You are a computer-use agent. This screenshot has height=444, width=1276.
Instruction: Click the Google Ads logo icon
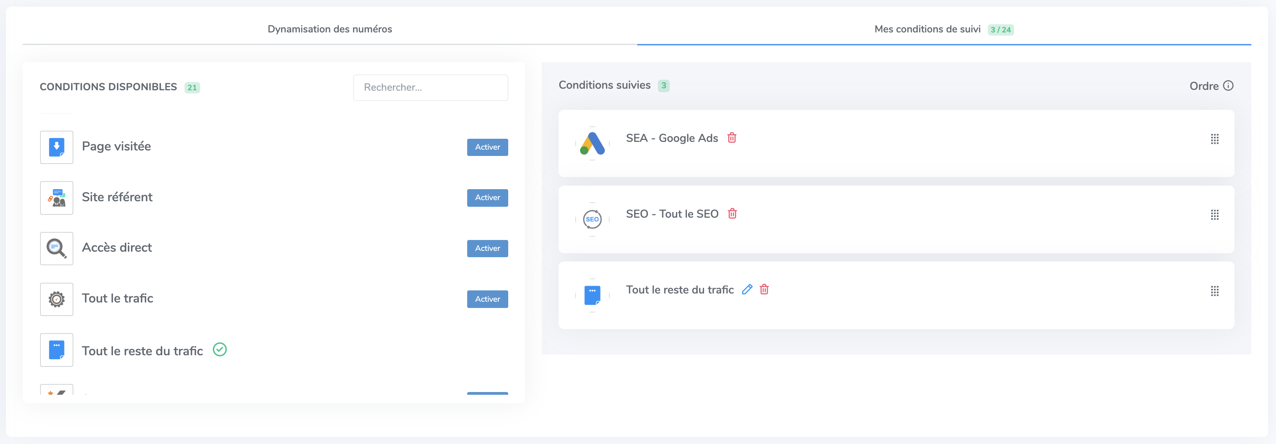pos(592,143)
